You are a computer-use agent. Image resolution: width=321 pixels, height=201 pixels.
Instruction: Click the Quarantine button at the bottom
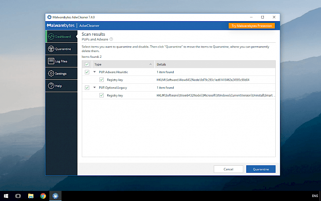[x=261, y=169]
